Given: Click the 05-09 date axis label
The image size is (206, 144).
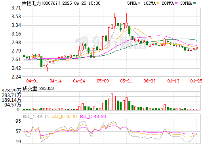Looking at the screenshot, I should tap(103, 81).
